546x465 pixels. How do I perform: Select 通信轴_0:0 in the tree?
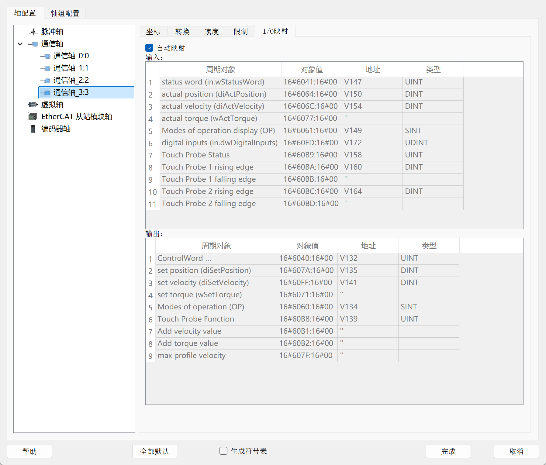[x=71, y=56]
